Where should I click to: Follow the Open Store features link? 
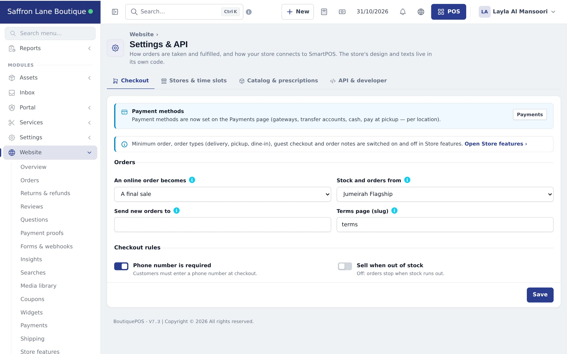(496, 144)
